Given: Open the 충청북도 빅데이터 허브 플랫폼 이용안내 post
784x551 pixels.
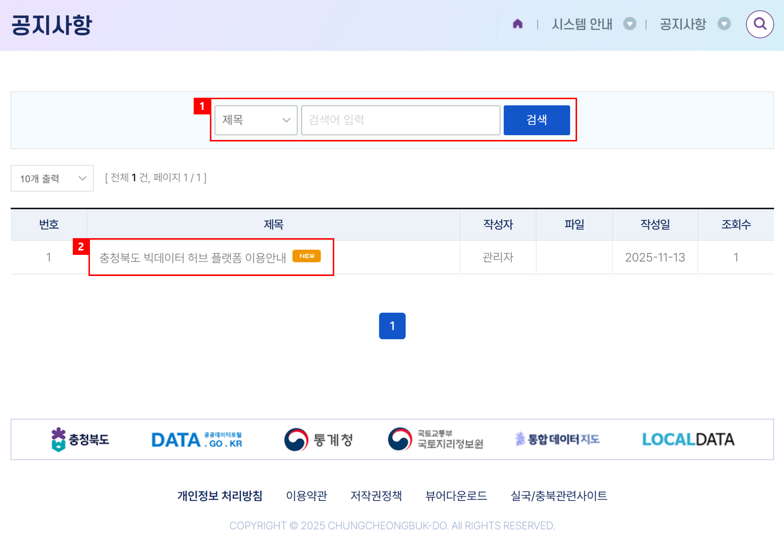Looking at the screenshot, I should click(193, 257).
